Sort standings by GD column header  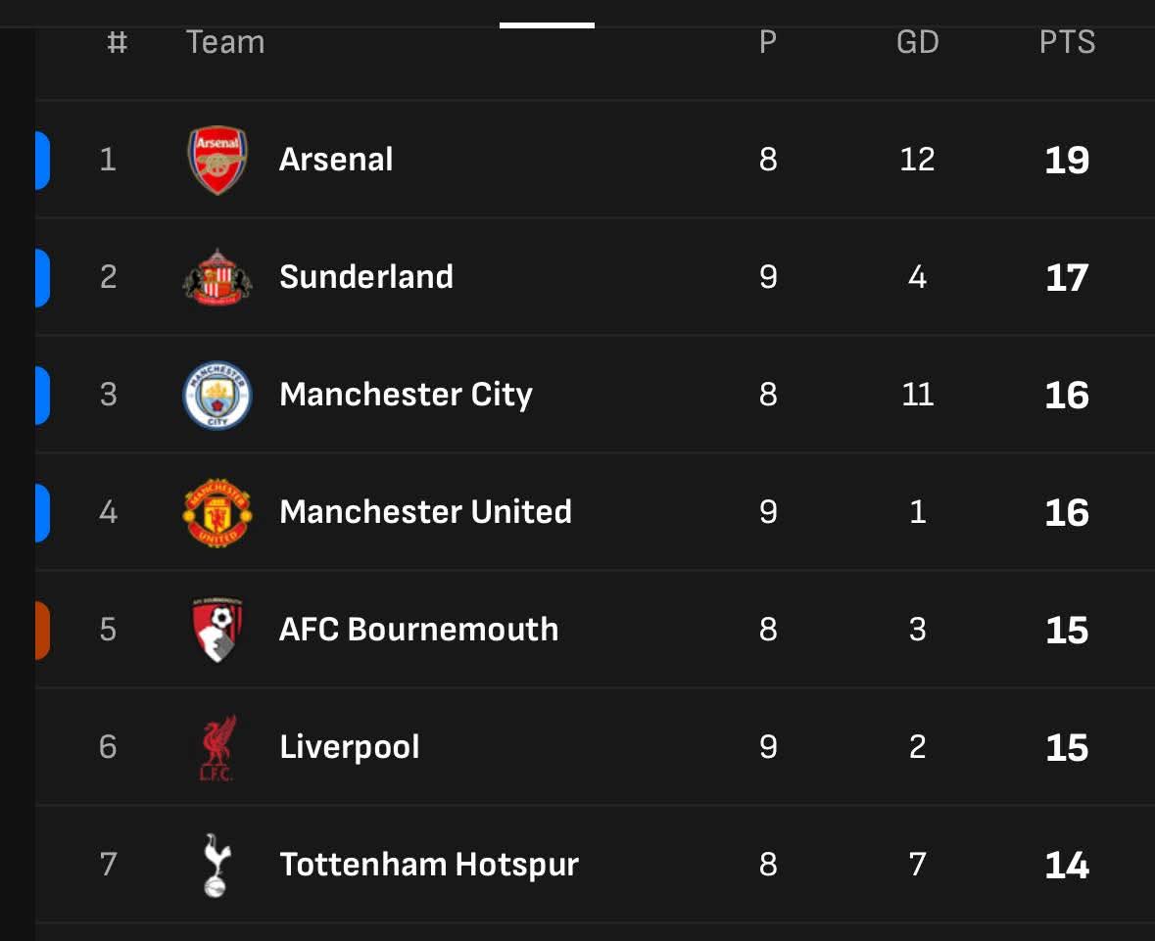(917, 42)
